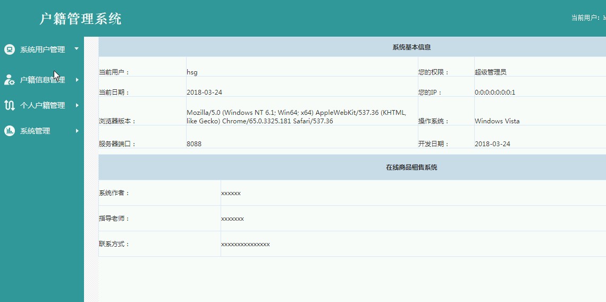Image resolution: width=606 pixels, height=302 pixels.
Task: Click the 浏览器版本： label
Action: pyautogui.click(x=117, y=121)
